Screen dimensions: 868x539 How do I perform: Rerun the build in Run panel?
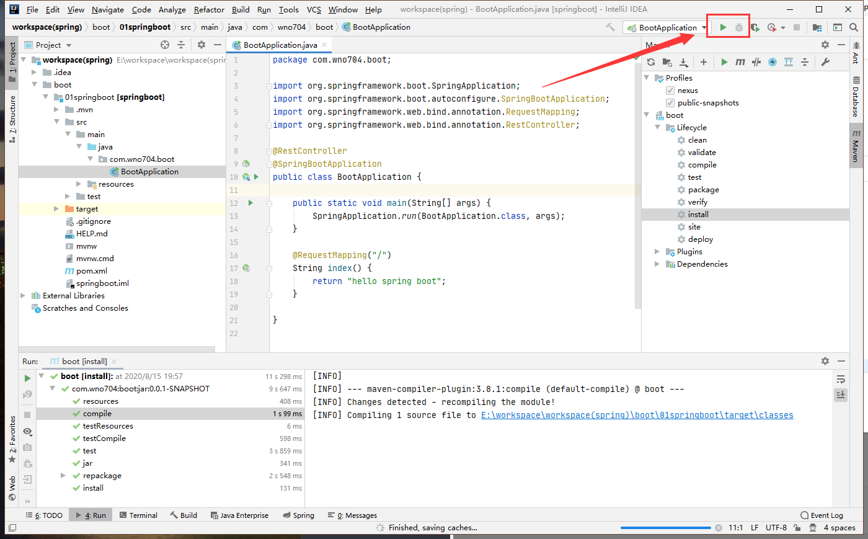click(x=27, y=378)
